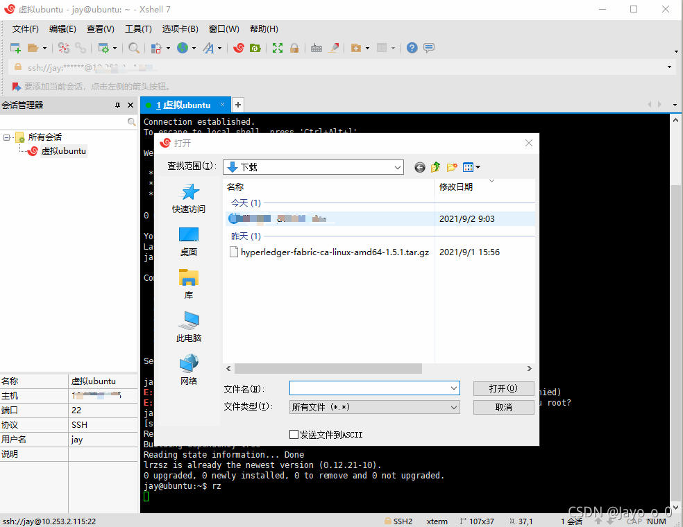Open the tab list dropdown arrow
Viewport: 683px width, 527px height.
[675, 105]
